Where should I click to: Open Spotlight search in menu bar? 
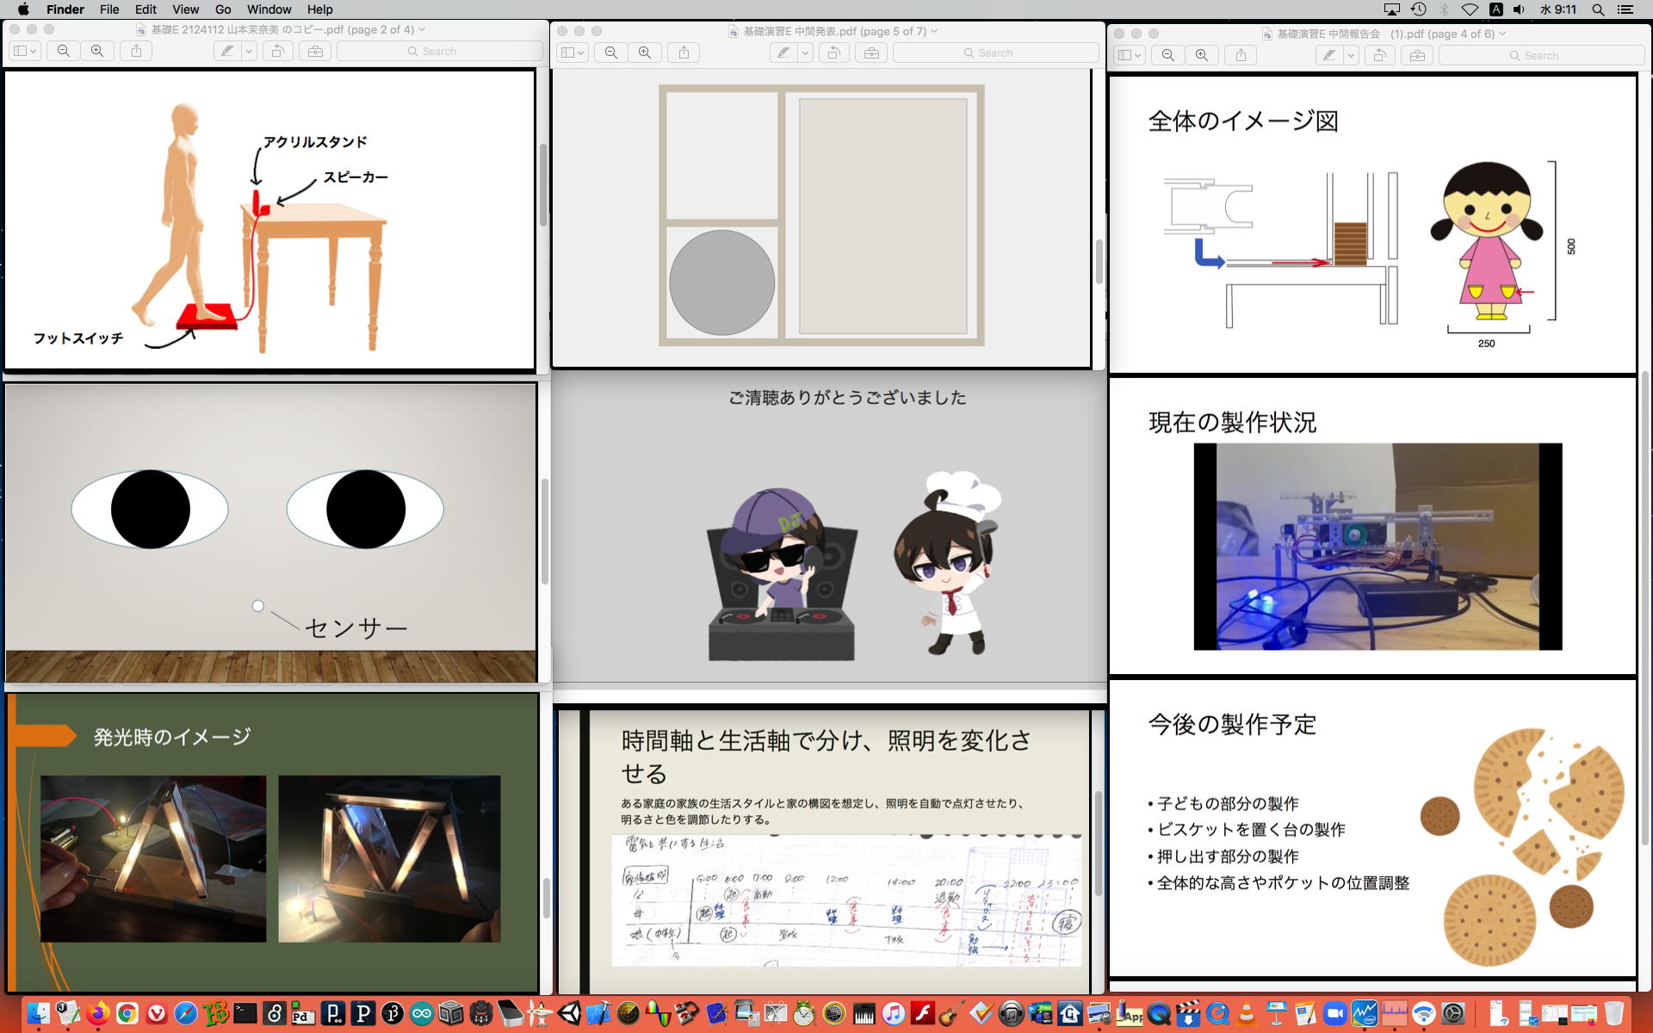(1598, 9)
